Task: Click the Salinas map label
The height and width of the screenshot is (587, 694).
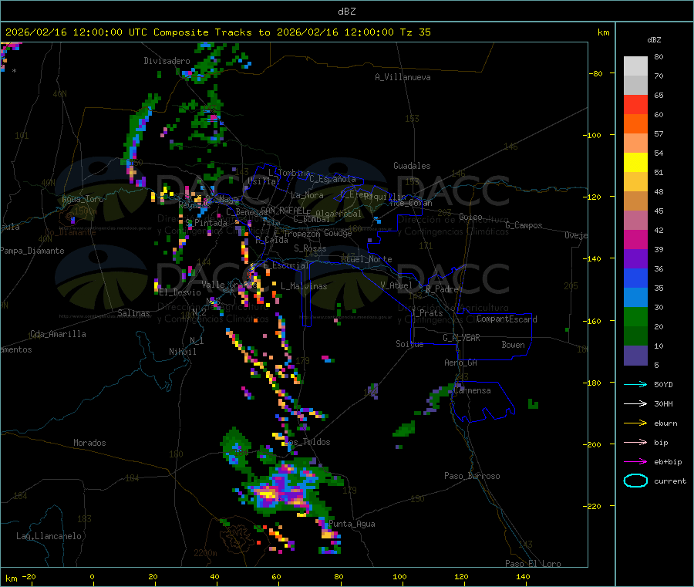Action: (x=133, y=313)
